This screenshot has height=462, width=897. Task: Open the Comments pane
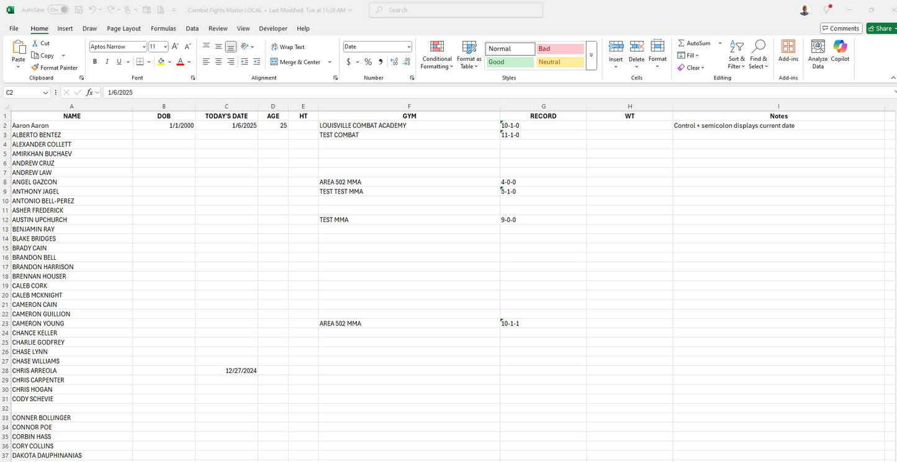pos(841,28)
